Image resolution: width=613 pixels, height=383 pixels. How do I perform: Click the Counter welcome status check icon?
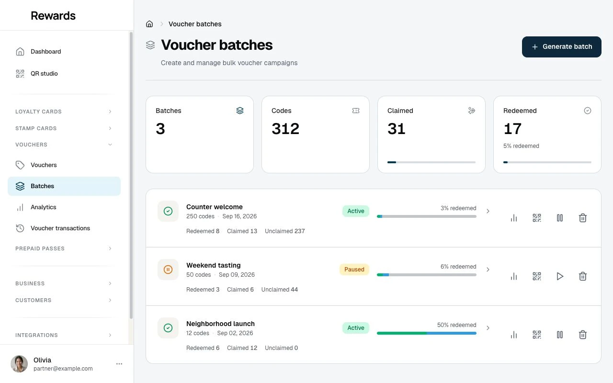(x=168, y=211)
